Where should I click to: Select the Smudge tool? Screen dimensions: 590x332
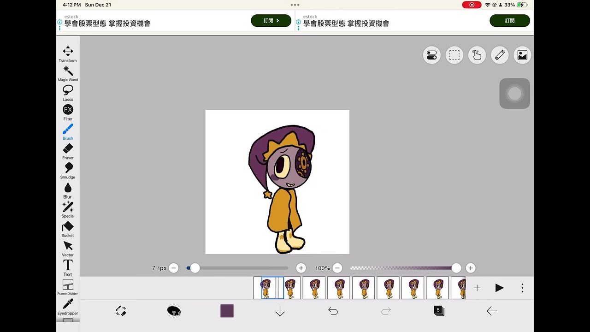click(x=68, y=170)
